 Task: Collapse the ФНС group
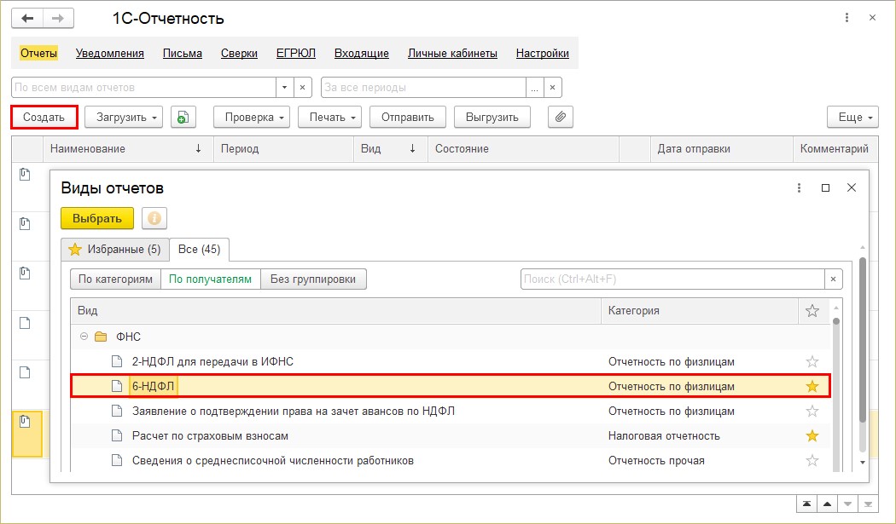84,337
